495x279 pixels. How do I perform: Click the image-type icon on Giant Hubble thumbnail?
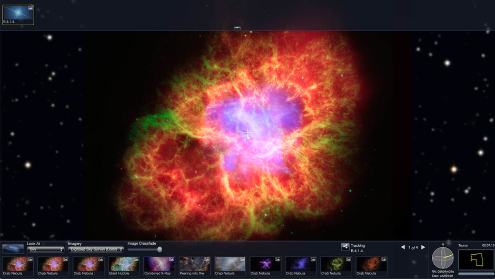(x=136, y=259)
